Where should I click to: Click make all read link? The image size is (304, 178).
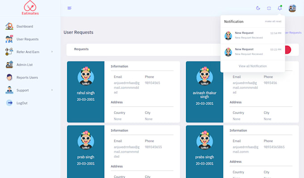[273, 21]
